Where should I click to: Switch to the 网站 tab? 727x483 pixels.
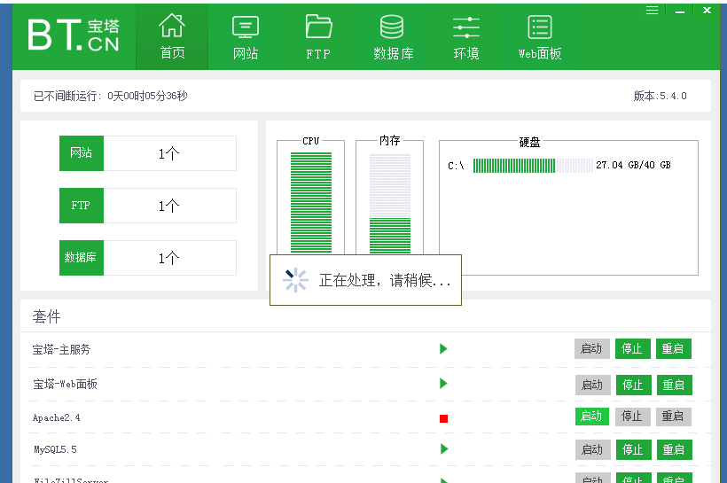[246, 36]
